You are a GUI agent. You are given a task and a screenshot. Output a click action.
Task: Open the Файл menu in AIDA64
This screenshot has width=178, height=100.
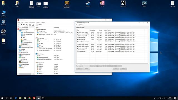tap(19, 22)
